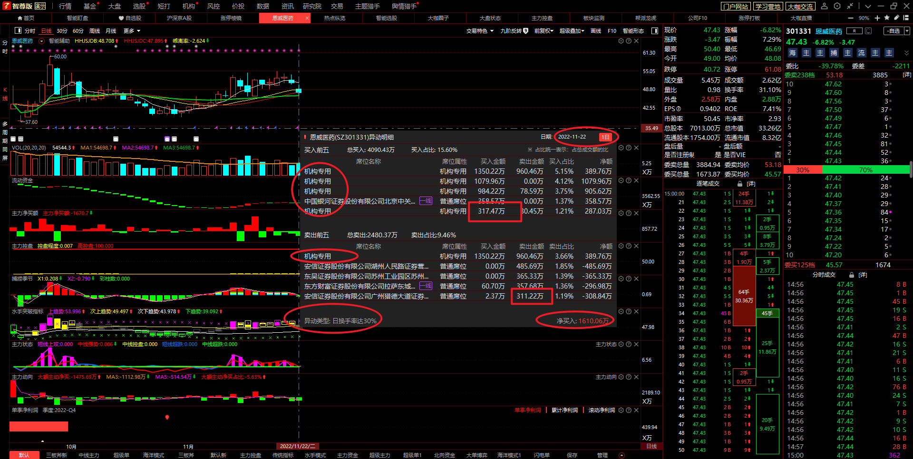Click the star favorites icon in top toolbar
This screenshot has width=913, height=459.
click(887, 18)
